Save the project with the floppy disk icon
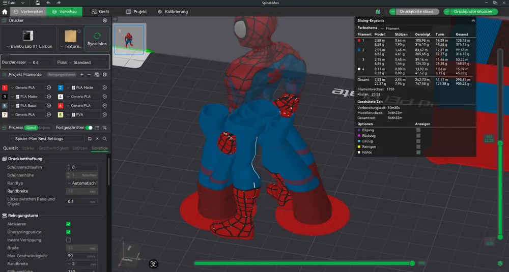The width and height of the screenshot is (509, 272). click(38, 3)
